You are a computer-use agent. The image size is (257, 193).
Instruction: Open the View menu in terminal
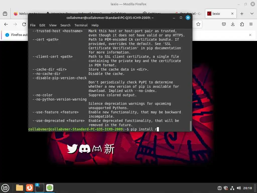[x=53, y=25]
